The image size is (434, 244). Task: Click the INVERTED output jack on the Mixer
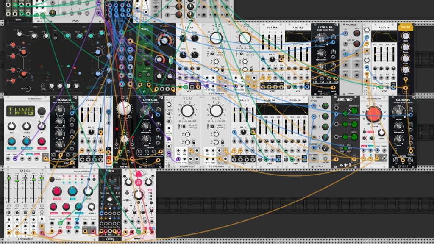[314, 159]
